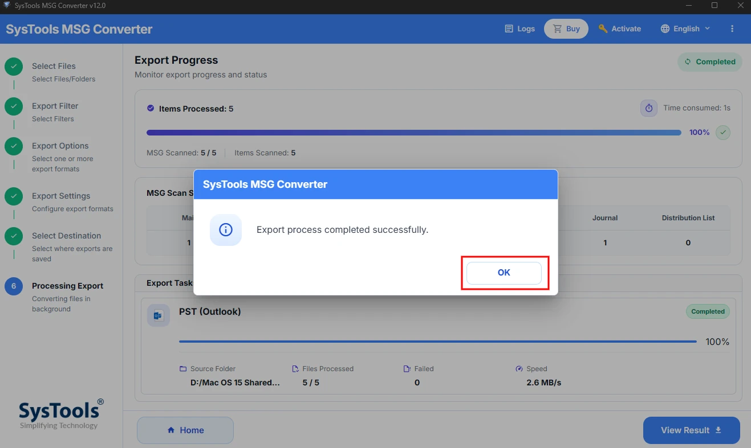Click the info icon in the dialog
The height and width of the screenshot is (448, 751).
click(226, 230)
